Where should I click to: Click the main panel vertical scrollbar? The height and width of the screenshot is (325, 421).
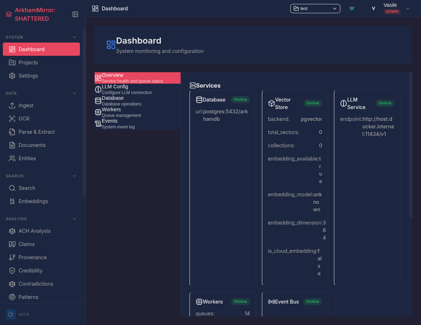[x=411, y=145]
